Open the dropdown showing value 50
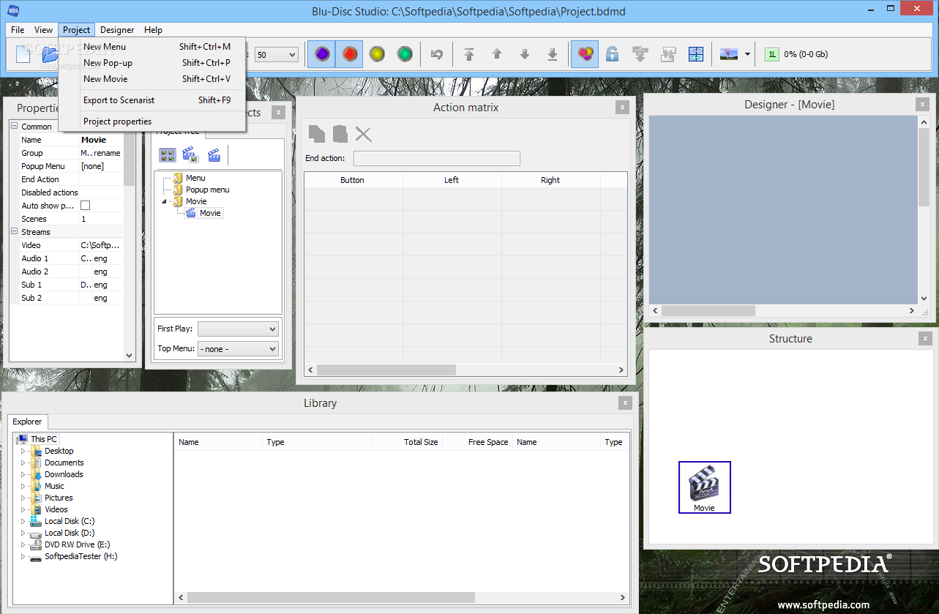939x614 pixels. click(x=277, y=55)
